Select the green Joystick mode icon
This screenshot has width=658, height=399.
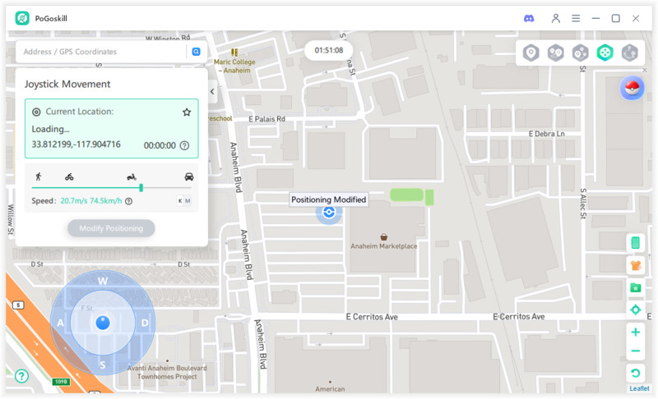[605, 53]
